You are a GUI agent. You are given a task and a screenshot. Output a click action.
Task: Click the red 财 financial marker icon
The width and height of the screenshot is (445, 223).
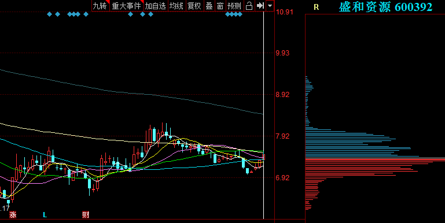click(86, 215)
